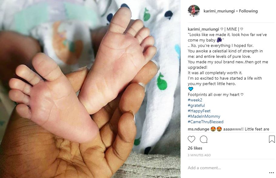
Task: Select the blue heart emoji in caption
Action: pos(191,89)
